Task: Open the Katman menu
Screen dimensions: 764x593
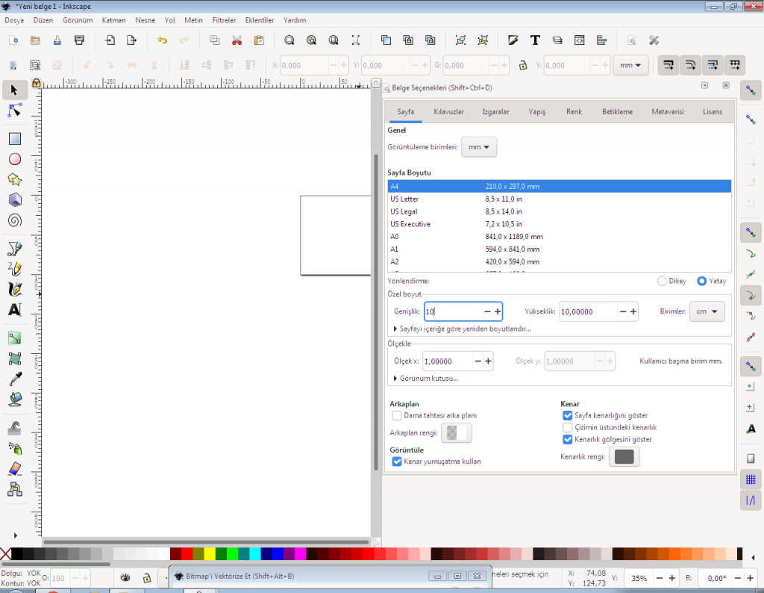Action: [113, 20]
